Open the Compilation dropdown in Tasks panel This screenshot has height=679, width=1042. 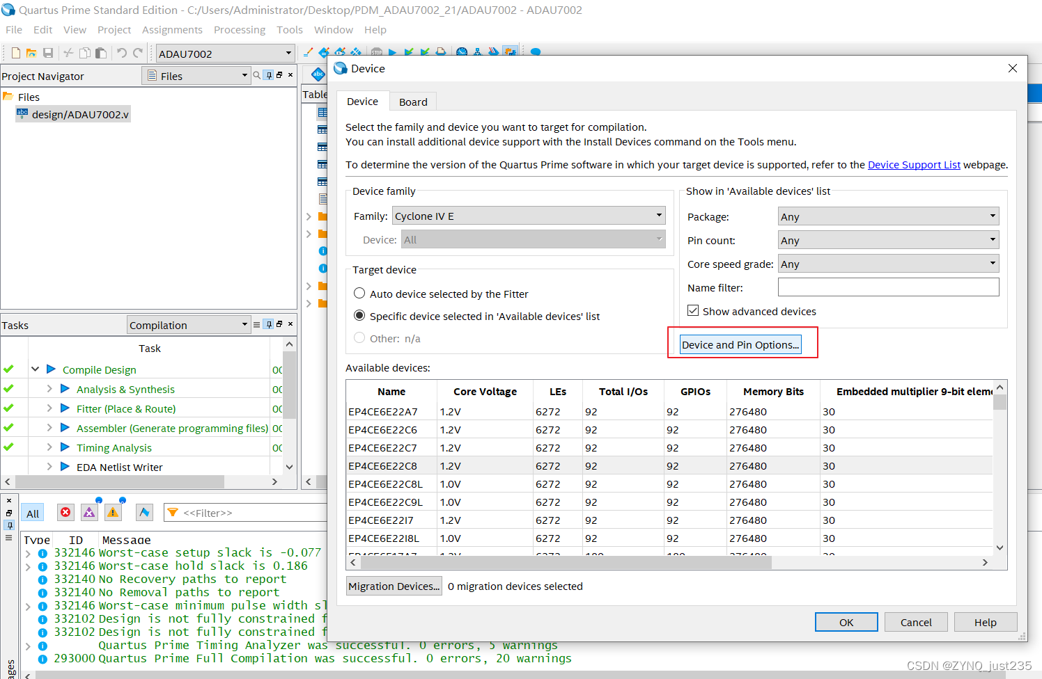[189, 325]
